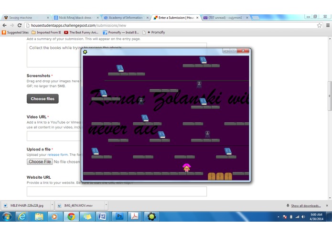Click the blue book on the top right platform

(x=203, y=60)
